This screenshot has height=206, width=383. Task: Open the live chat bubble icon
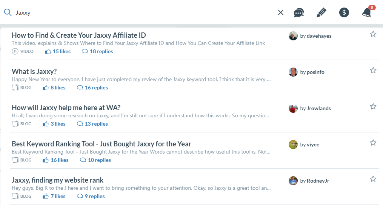pyautogui.click(x=299, y=13)
